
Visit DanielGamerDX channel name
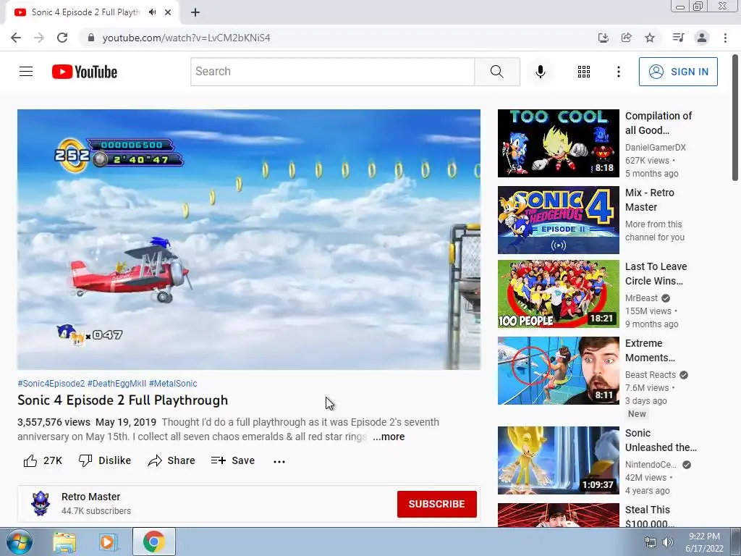tap(655, 148)
